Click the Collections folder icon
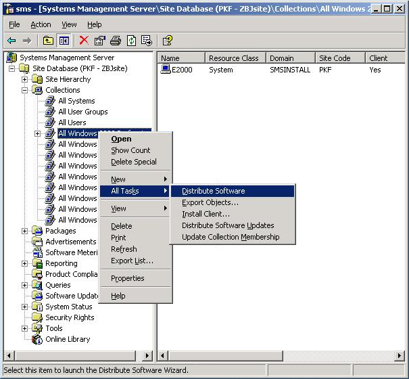The width and height of the screenshot is (409, 379). [37, 90]
